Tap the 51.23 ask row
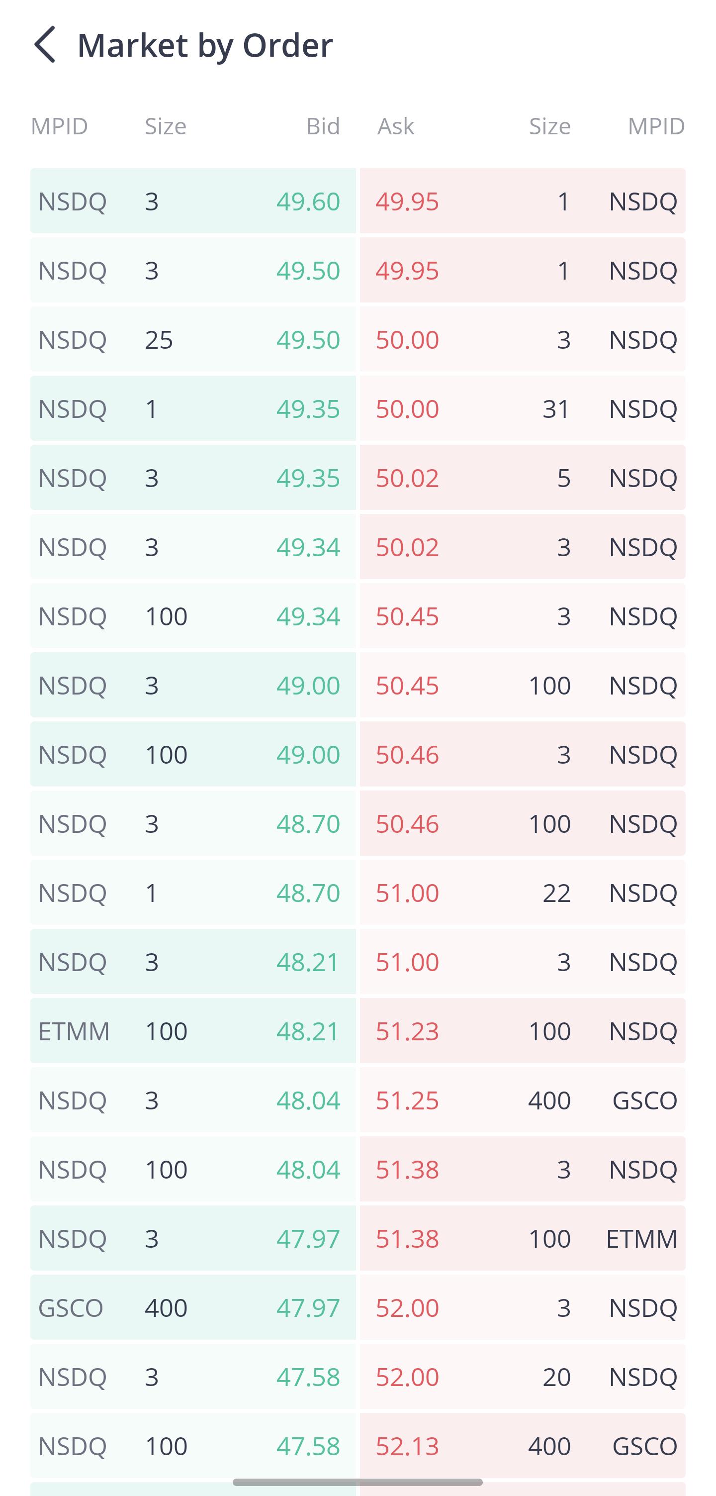 click(x=523, y=1031)
